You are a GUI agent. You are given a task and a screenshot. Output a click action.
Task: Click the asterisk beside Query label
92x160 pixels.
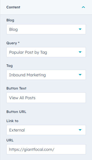coord(19,42)
